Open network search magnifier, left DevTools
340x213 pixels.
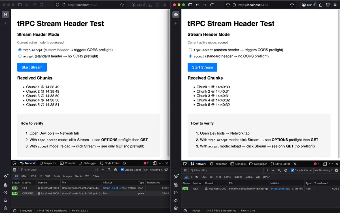pyautogui.click(x=109, y=170)
